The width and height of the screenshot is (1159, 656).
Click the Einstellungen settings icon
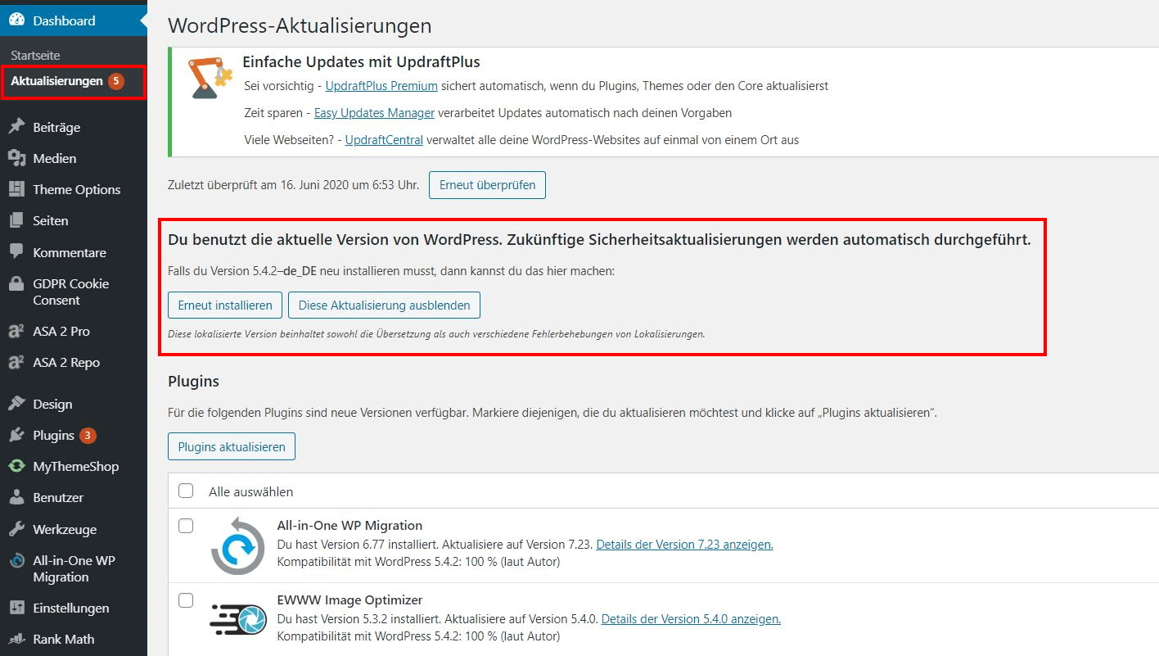coord(16,608)
